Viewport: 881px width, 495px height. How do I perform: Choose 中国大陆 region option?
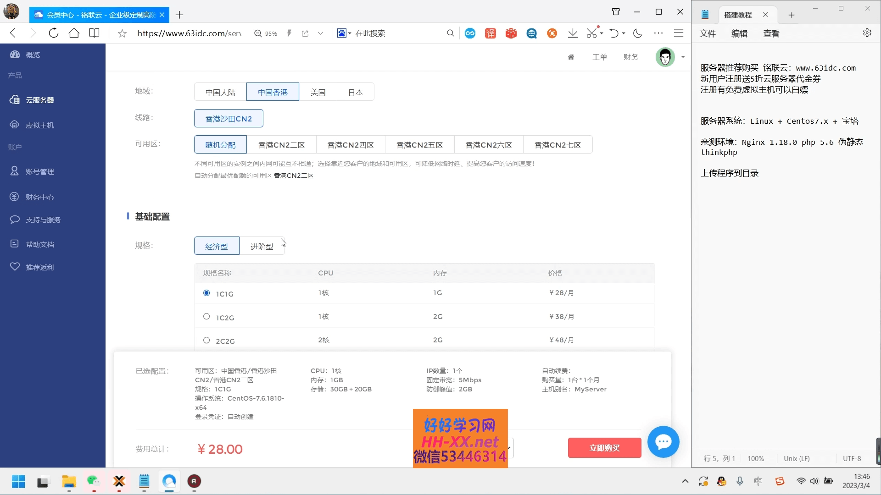tap(220, 92)
